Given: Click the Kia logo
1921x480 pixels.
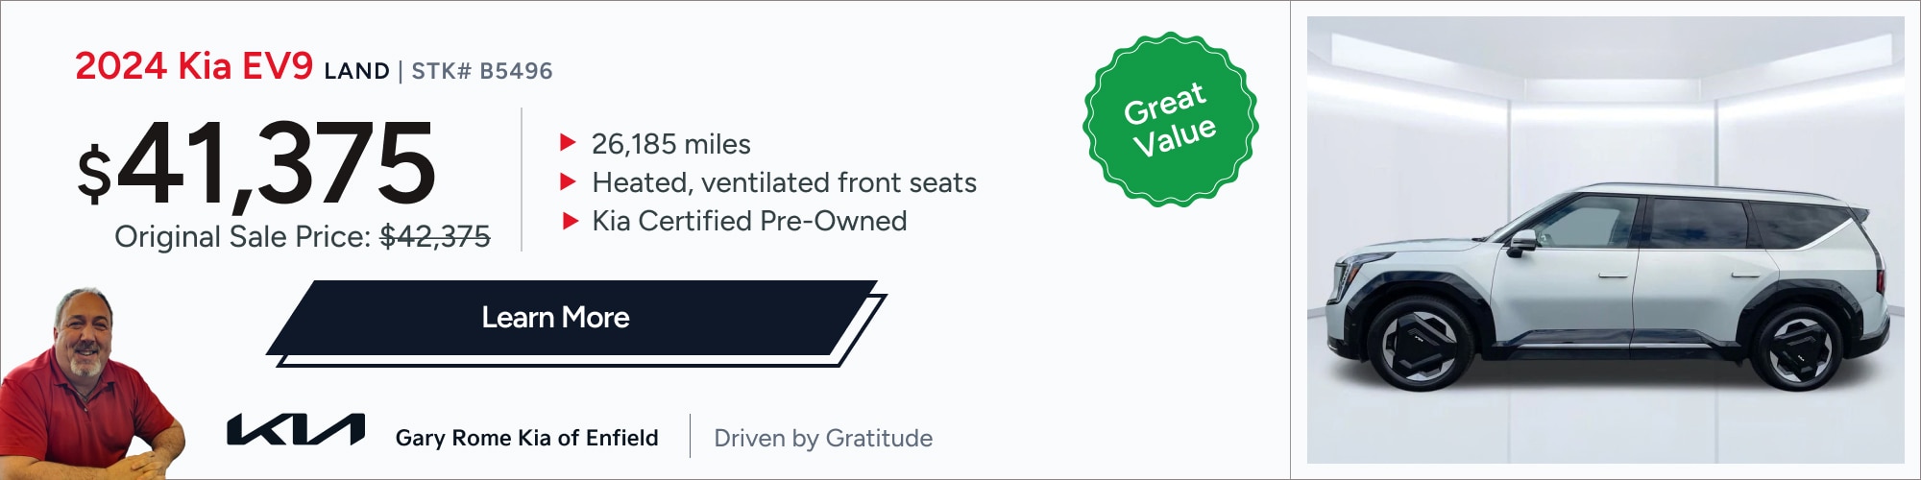Looking at the screenshot, I should pyautogui.click(x=296, y=430).
